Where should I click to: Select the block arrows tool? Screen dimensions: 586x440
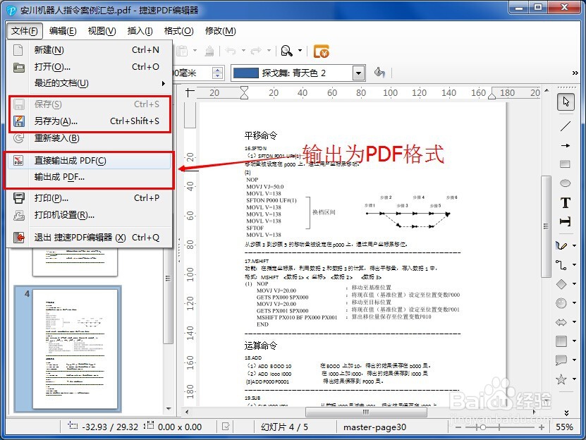(x=561, y=322)
